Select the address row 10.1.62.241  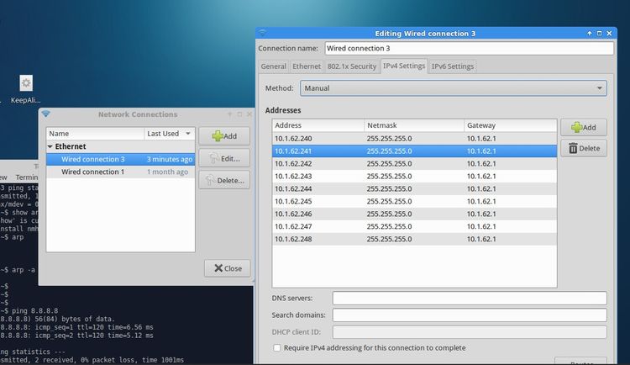[x=414, y=151]
